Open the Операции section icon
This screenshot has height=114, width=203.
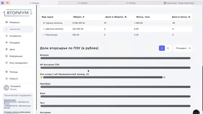pos(6,22)
